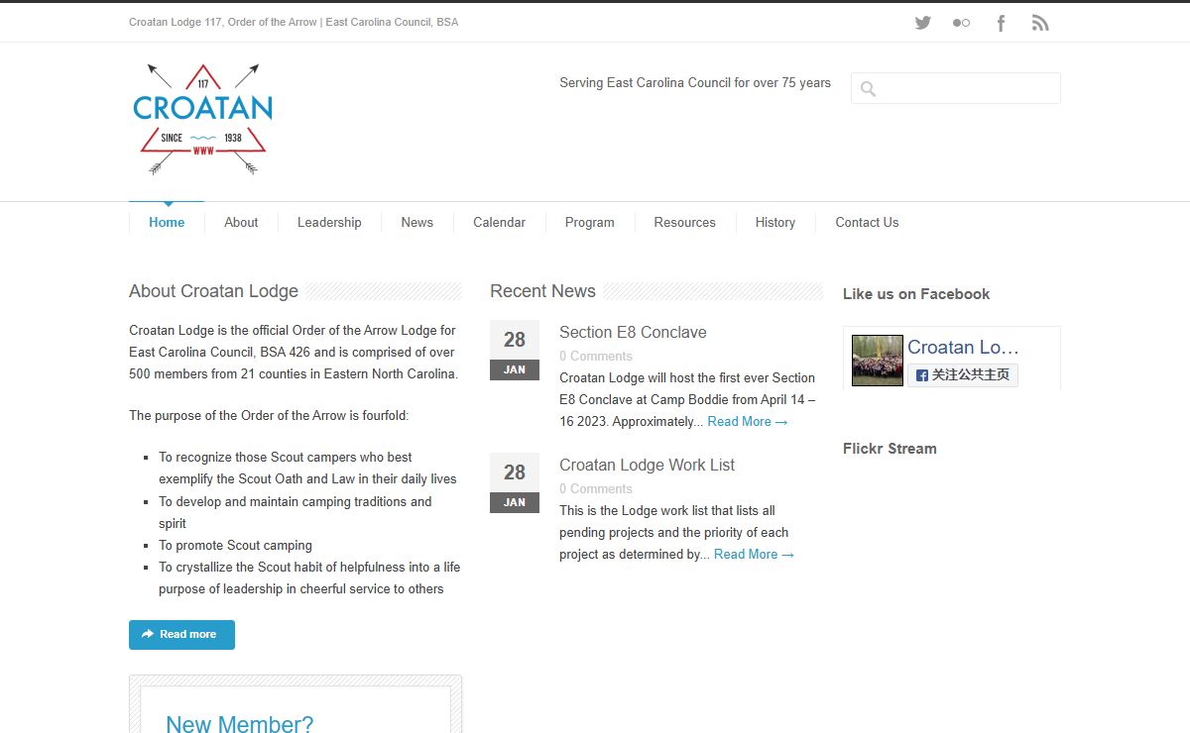Open comments for Croatan Lodge Work List
This screenshot has width=1190, height=733.
tap(596, 489)
